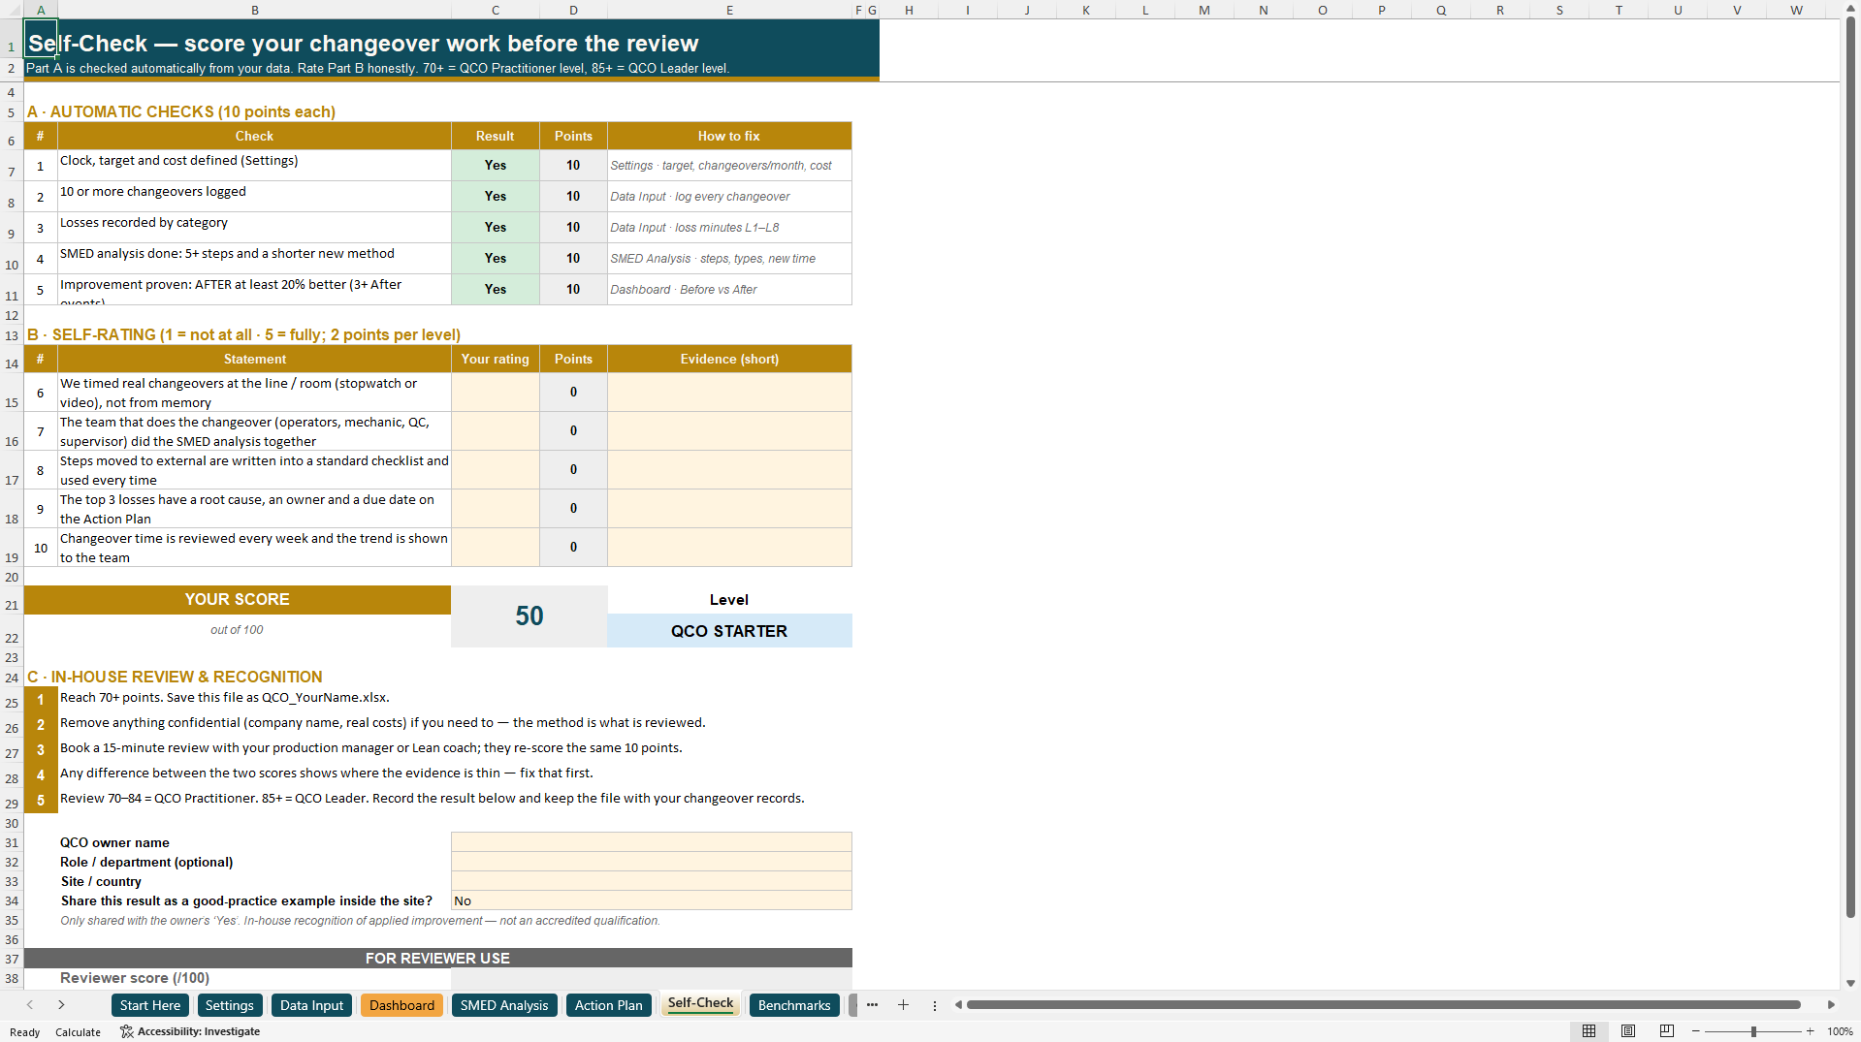Click horizontal scrollbar right arrow

coord(1831,1005)
